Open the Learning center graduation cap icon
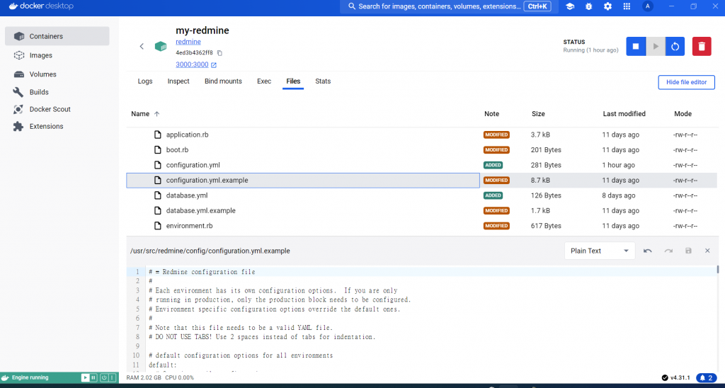The image size is (725, 388). tap(570, 6)
